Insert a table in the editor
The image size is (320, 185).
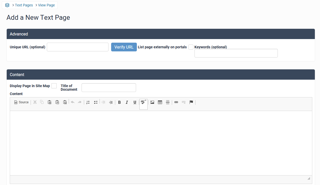[160, 102]
